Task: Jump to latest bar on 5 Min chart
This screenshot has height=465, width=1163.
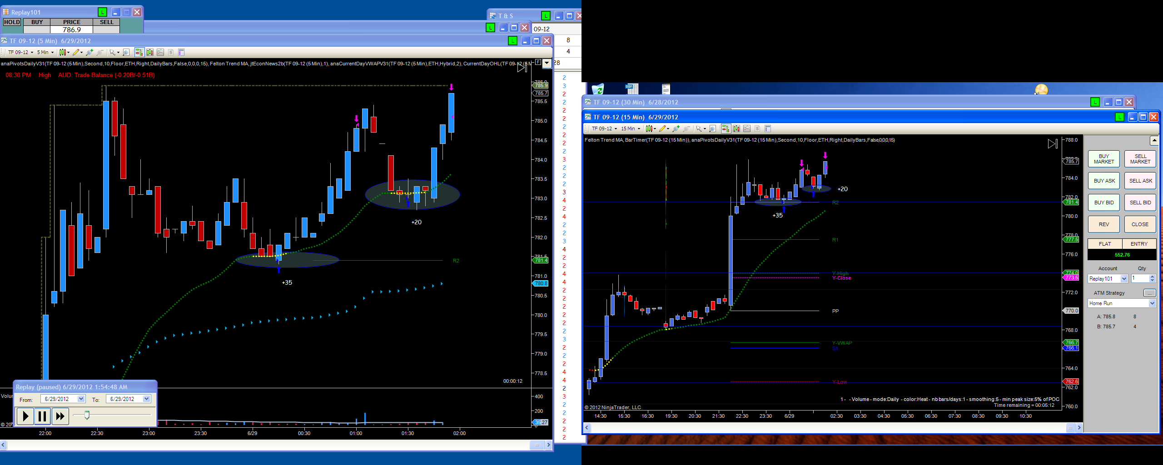Action: pyautogui.click(x=522, y=68)
